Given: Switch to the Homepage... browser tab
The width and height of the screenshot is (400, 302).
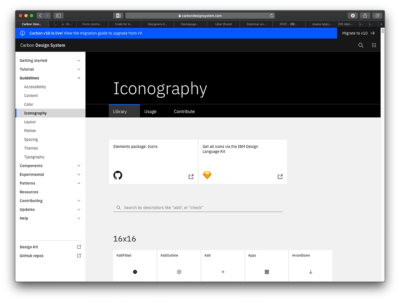Looking at the screenshot, I should pos(190,24).
